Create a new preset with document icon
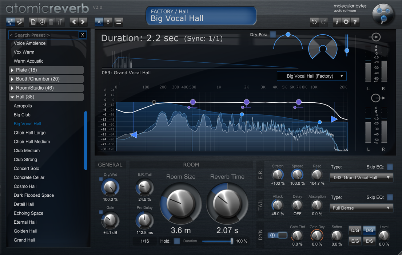 [33, 22]
